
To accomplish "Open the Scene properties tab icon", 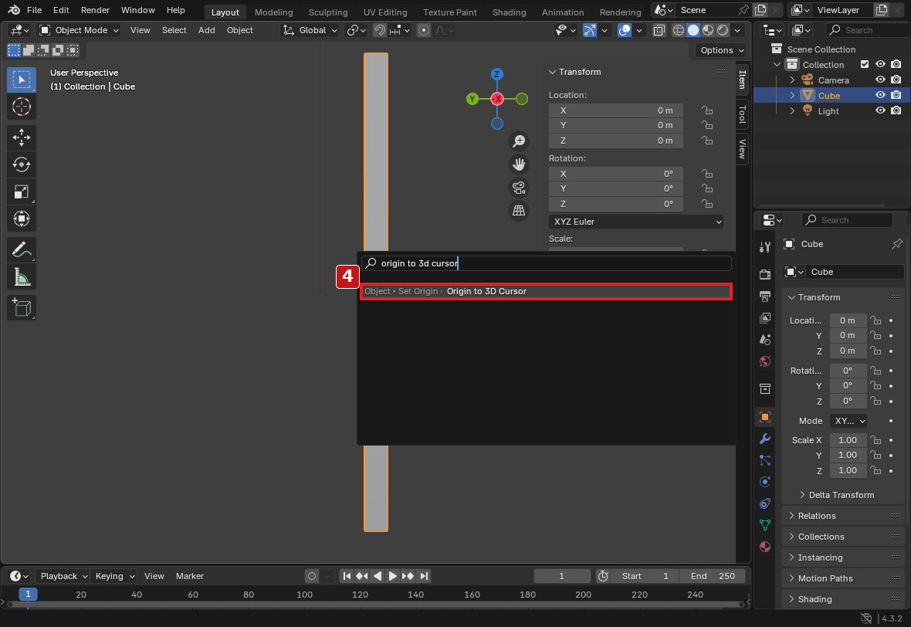I will pyautogui.click(x=765, y=339).
